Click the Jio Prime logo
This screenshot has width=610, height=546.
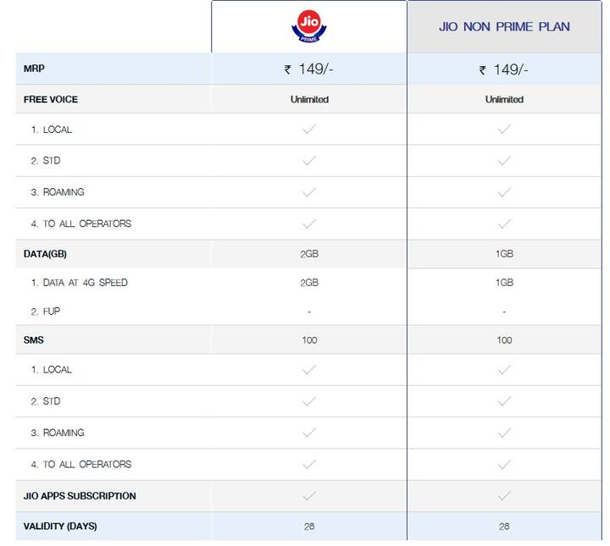point(309,26)
